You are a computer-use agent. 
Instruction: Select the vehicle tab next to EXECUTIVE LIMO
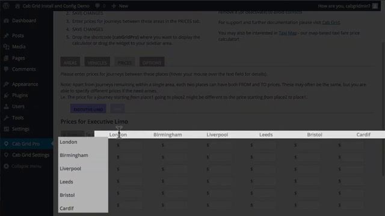click(118, 109)
